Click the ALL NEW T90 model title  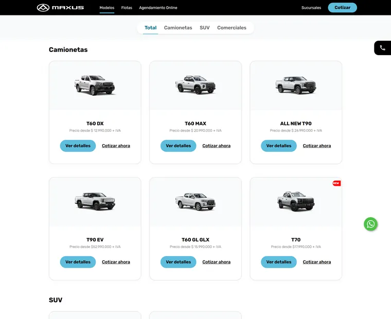coord(296,123)
